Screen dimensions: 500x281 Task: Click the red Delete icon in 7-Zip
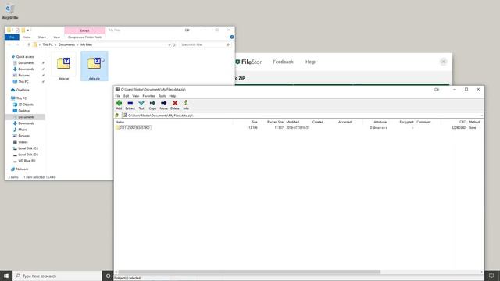(175, 105)
